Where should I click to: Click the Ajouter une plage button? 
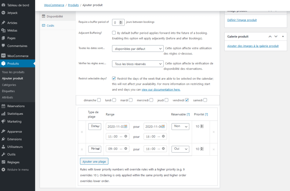pyautogui.click(x=94, y=161)
